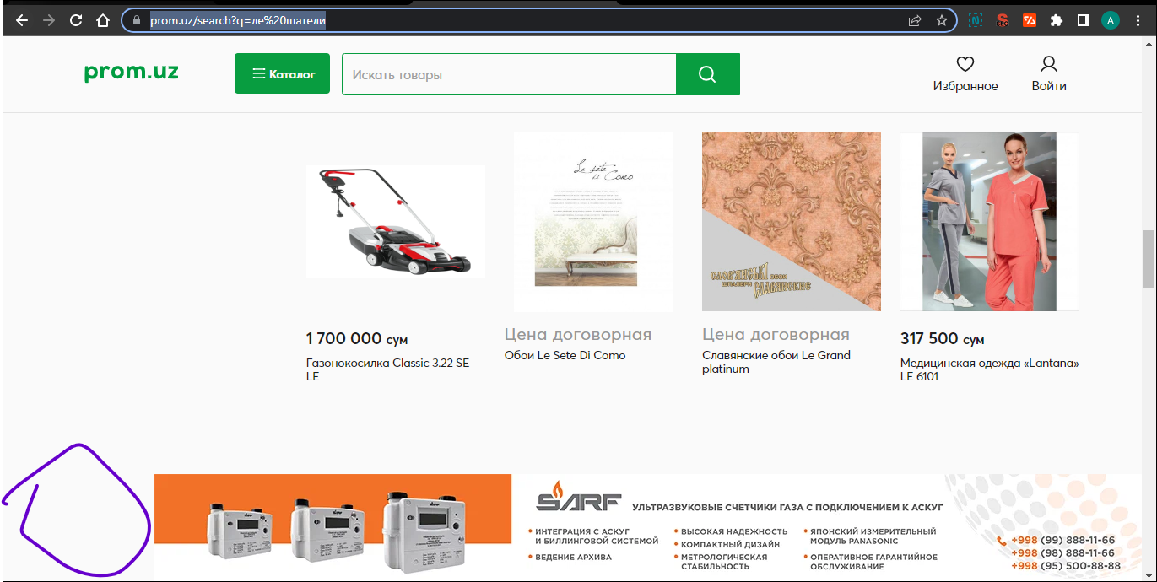Click the SARF flame logo
The width and height of the screenshot is (1157, 582).
click(x=579, y=496)
